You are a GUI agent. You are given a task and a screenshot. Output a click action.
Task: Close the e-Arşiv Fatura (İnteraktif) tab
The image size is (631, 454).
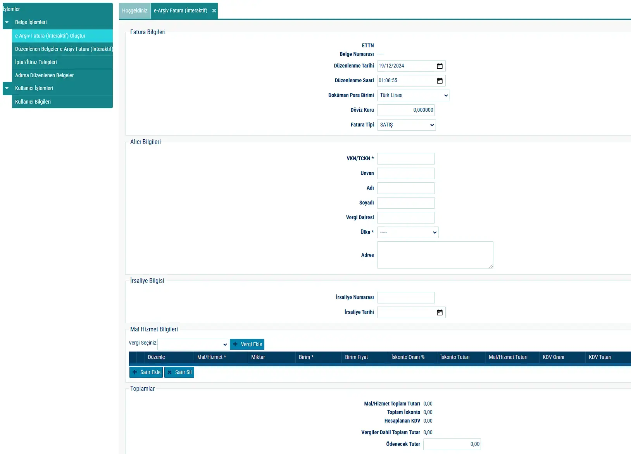tap(214, 11)
